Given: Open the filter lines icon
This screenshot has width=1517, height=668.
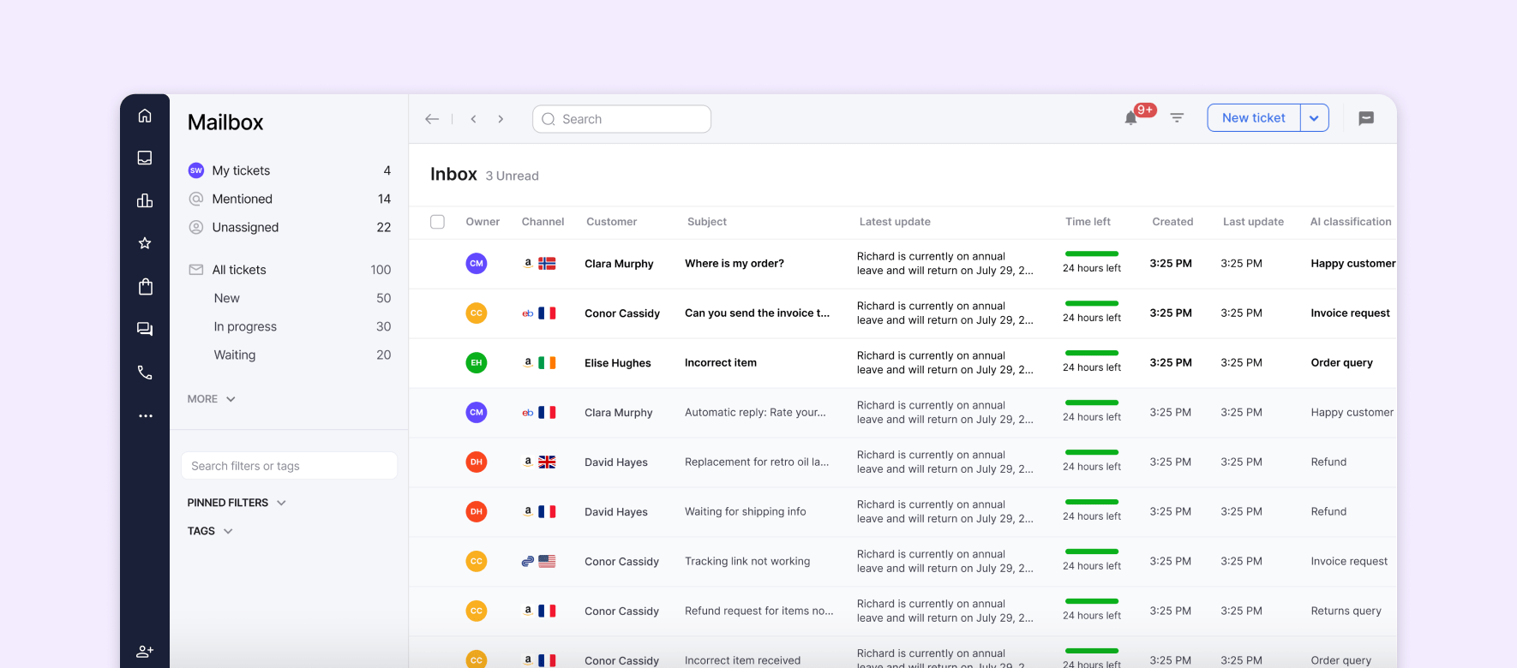Looking at the screenshot, I should 1177,118.
